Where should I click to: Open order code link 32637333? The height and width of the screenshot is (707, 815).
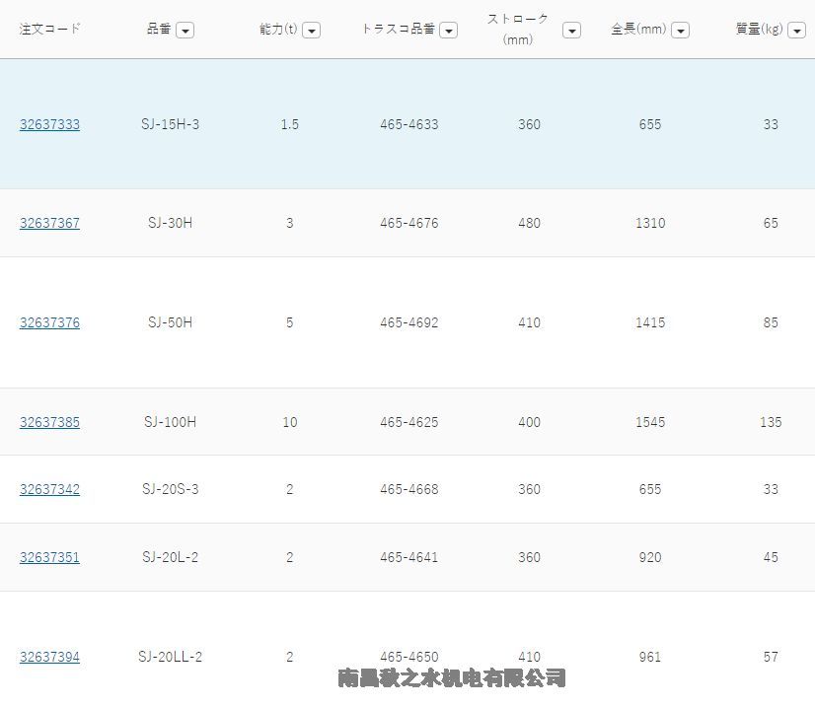click(49, 125)
